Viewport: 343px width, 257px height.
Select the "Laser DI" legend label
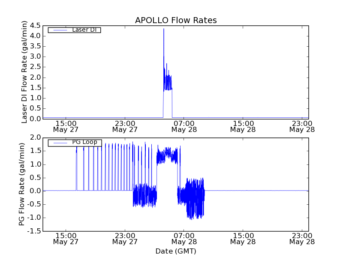click(x=84, y=30)
